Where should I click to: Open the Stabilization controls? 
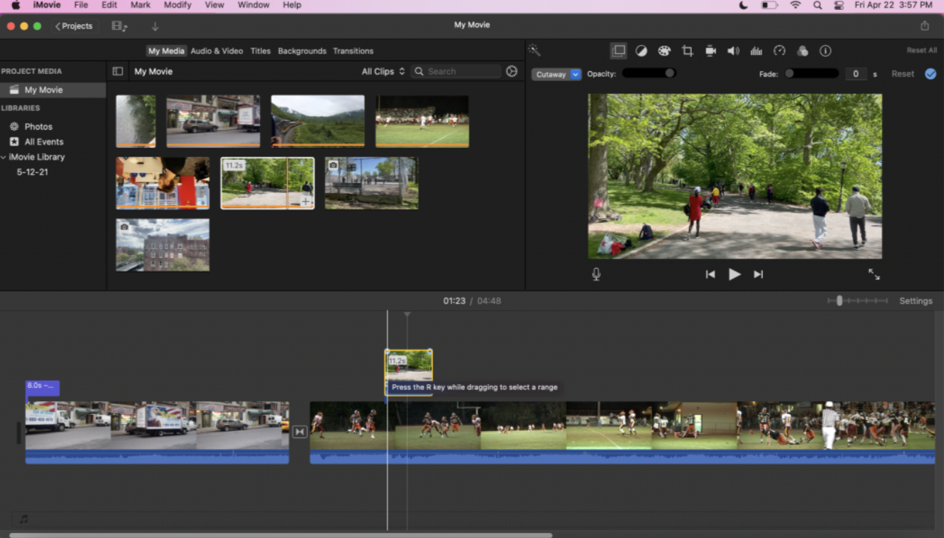tap(710, 51)
